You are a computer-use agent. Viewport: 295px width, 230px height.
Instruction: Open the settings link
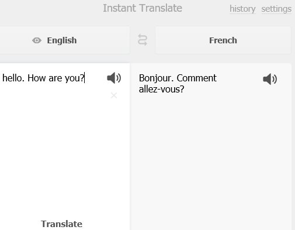(x=276, y=9)
